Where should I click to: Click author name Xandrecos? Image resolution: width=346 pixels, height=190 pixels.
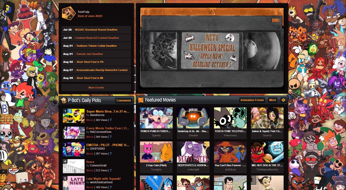tap(97, 115)
